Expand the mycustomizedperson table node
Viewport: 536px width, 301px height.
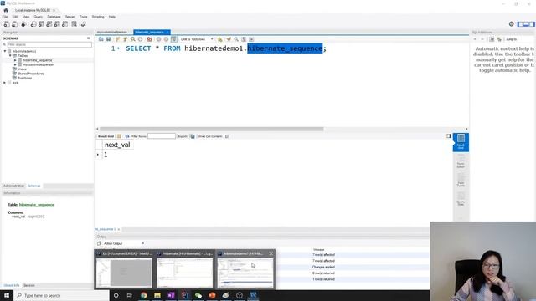[x=15, y=64]
